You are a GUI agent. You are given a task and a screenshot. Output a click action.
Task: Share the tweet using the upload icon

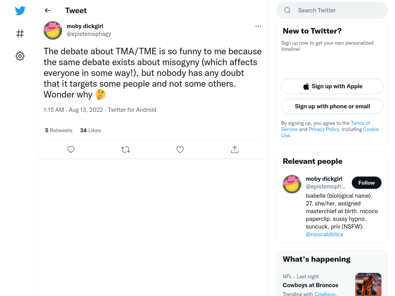click(235, 150)
